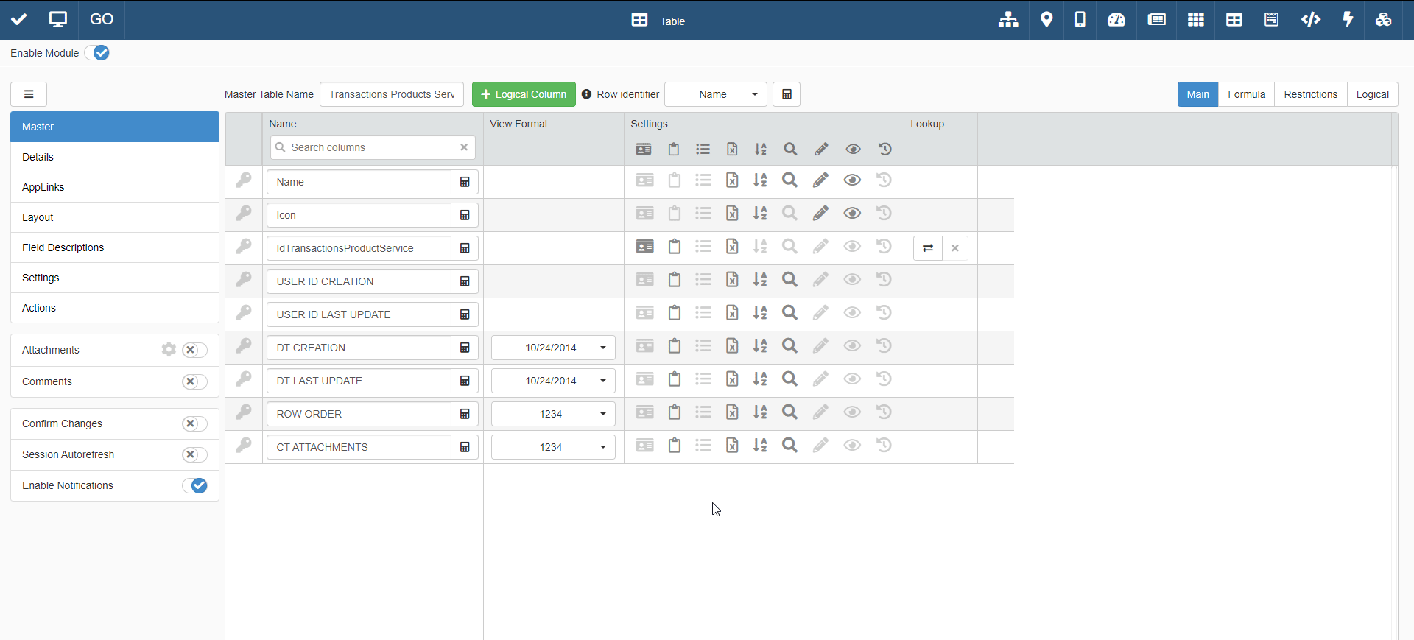Click the key icon for DT CREATION row

(x=244, y=346)
